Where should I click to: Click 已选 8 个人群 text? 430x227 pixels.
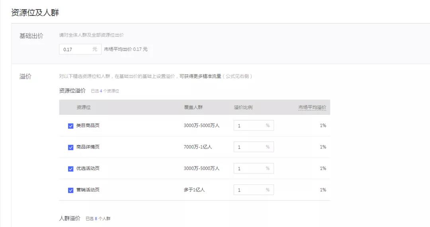[98, 219]
